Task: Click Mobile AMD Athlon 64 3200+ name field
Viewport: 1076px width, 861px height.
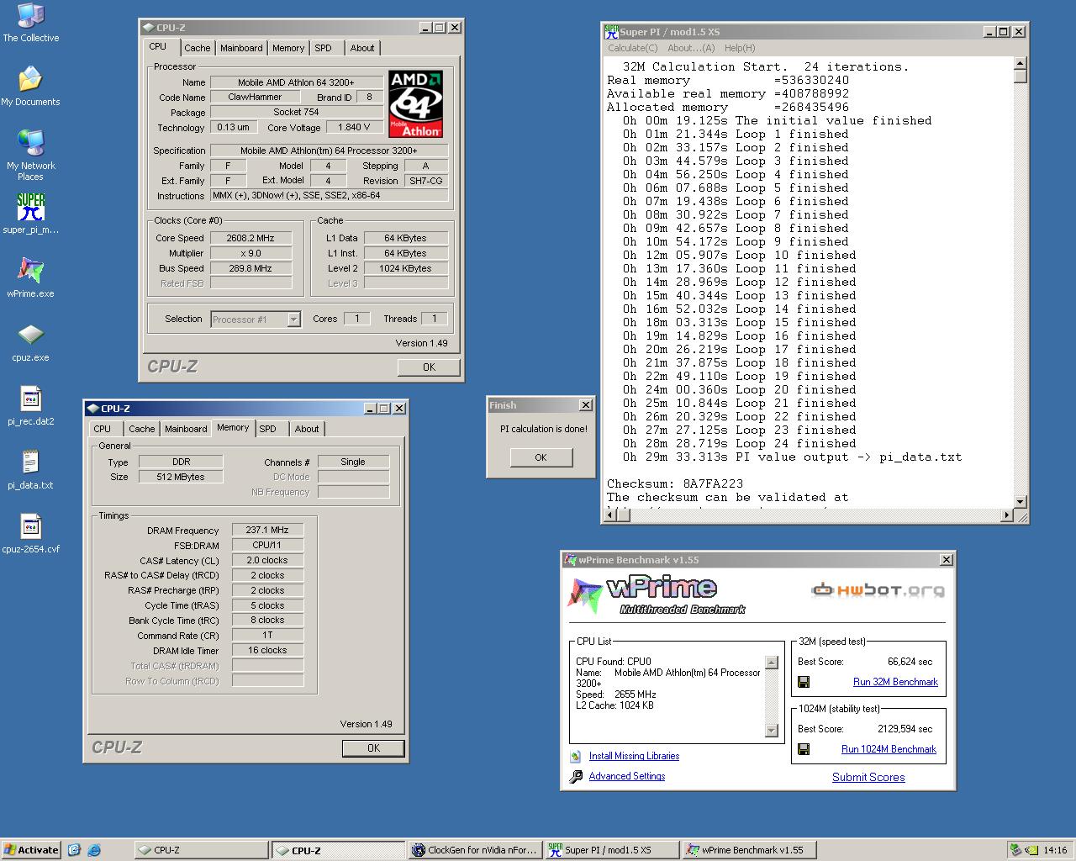Action: tap(295, 82)
